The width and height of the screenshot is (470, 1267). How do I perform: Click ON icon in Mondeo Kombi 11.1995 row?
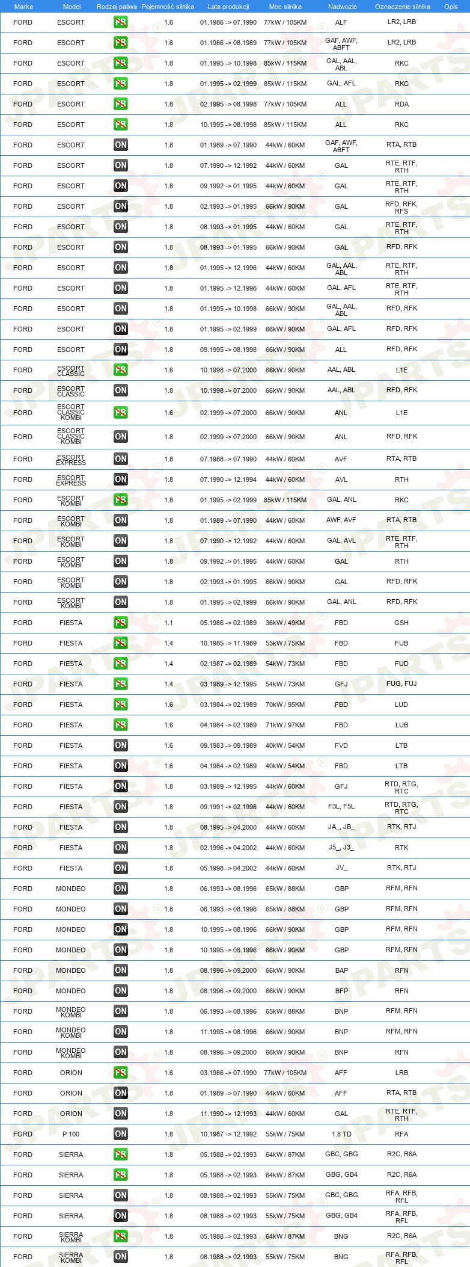[x=120, y=1032]
